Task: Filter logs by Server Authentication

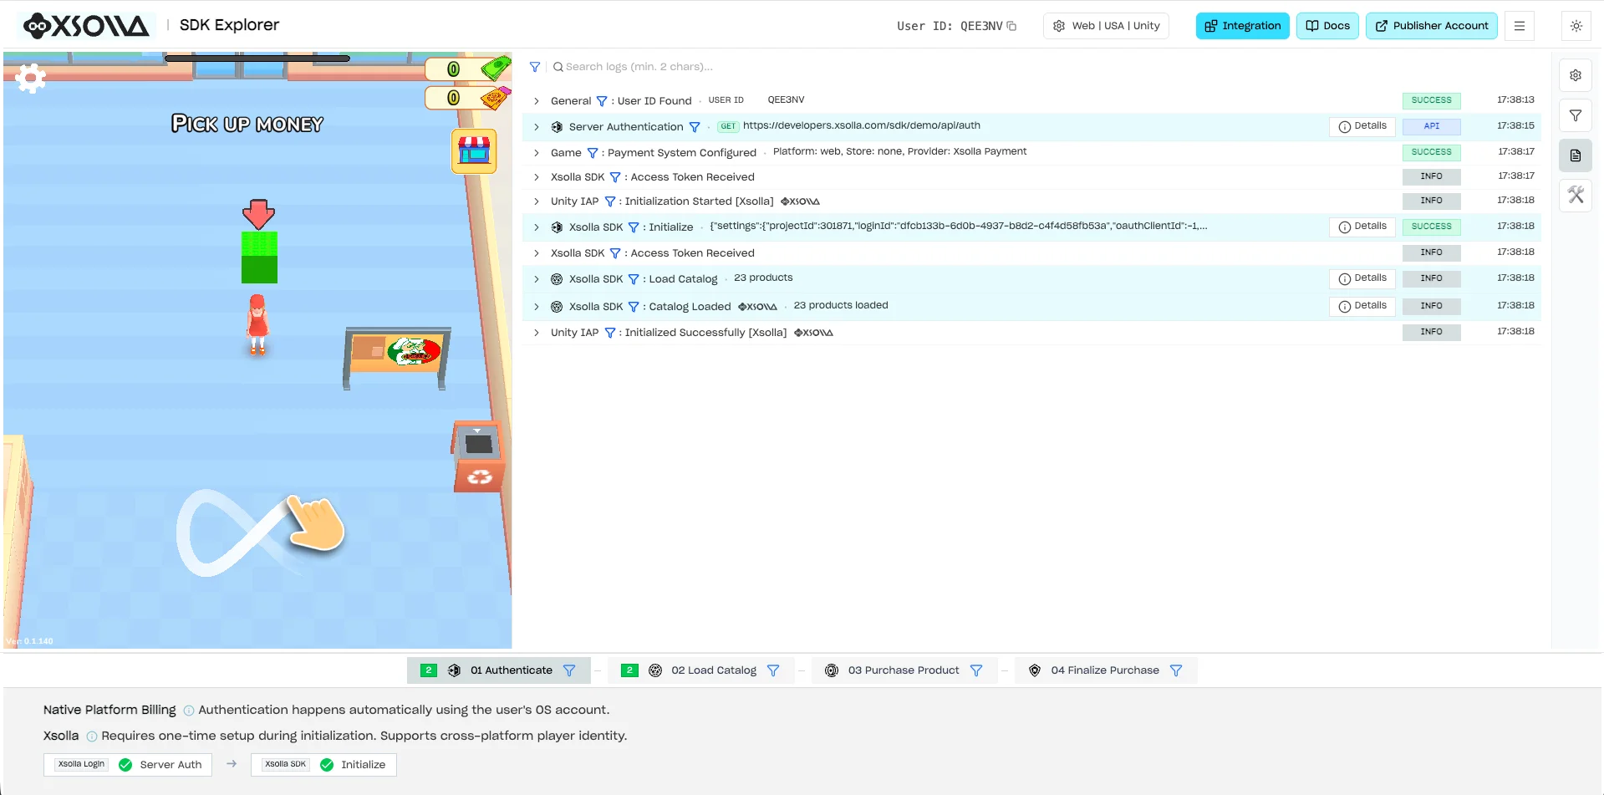Action: [694, 127]
